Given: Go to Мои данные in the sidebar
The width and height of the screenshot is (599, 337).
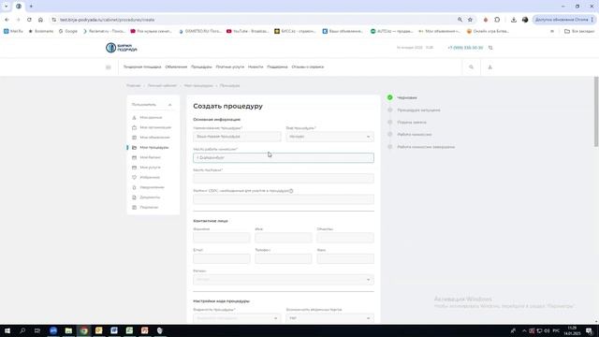Looking at the screenshot, I should click(x=151, y=118).
